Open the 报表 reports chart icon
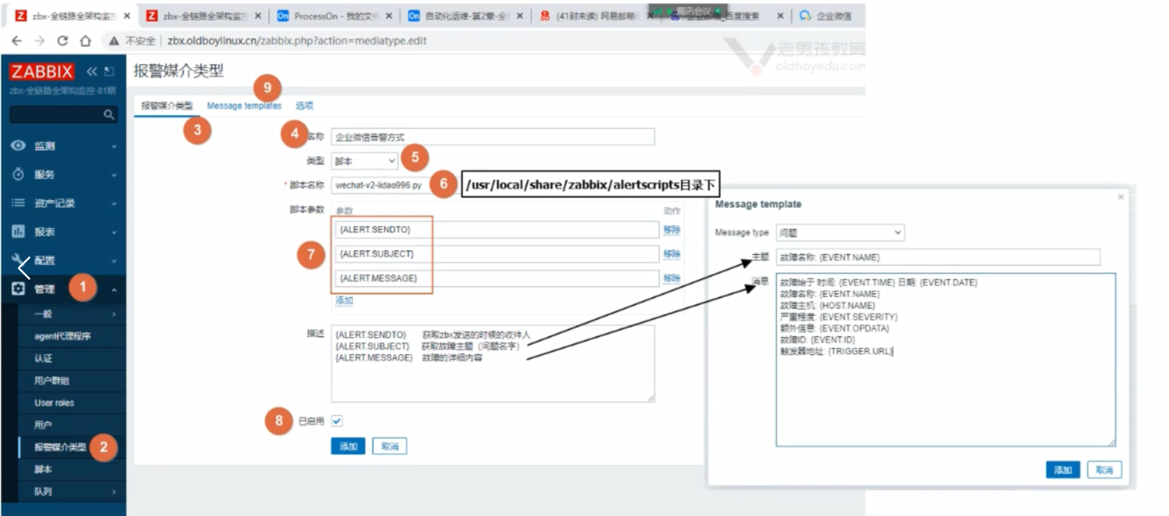1169x516 pixels. (x=18, y=232)
